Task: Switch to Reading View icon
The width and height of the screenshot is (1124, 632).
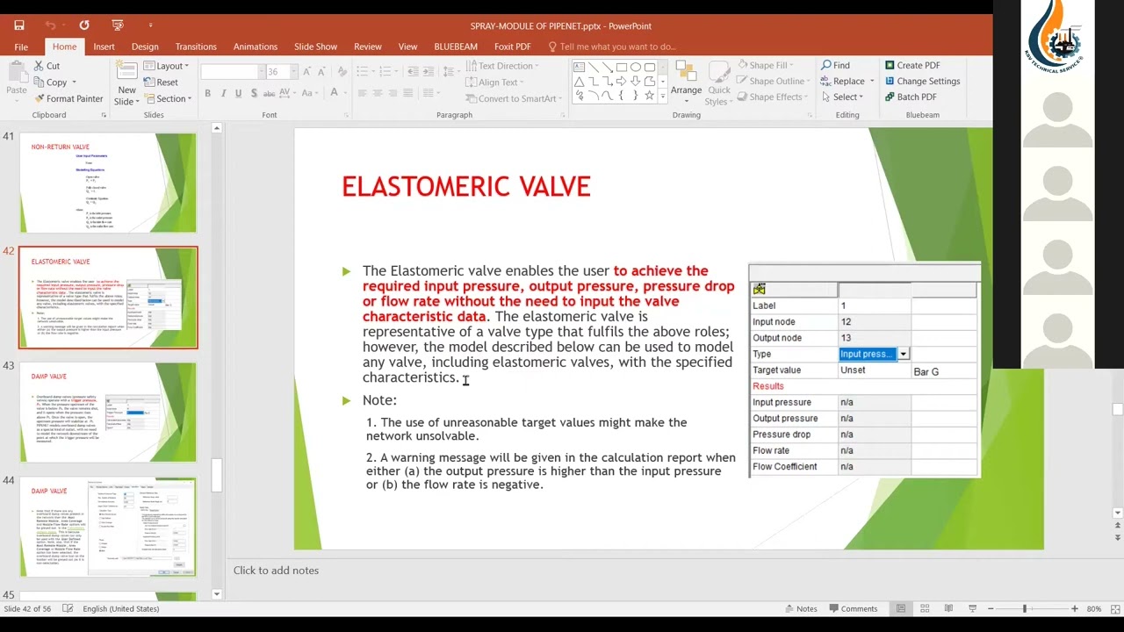Action: click(948, 608)
